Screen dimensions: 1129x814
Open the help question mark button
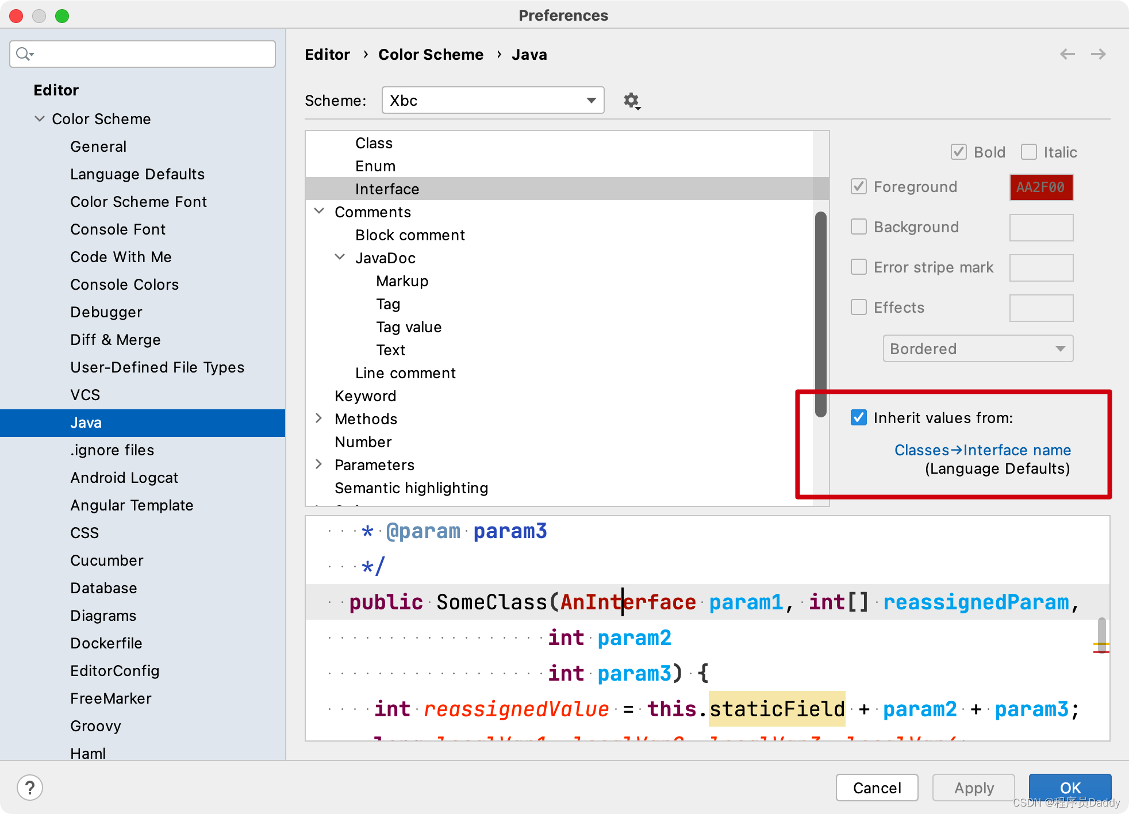click(x=30, y=787)
